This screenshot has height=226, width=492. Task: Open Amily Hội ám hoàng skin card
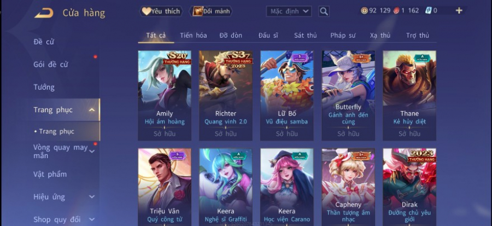point(165,95)
